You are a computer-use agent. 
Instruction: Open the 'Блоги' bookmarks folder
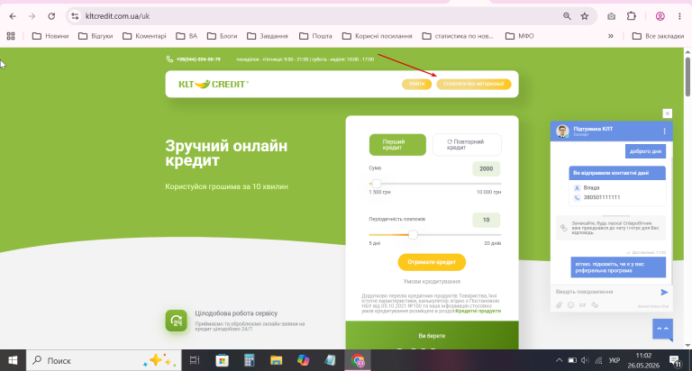[222, 36]
